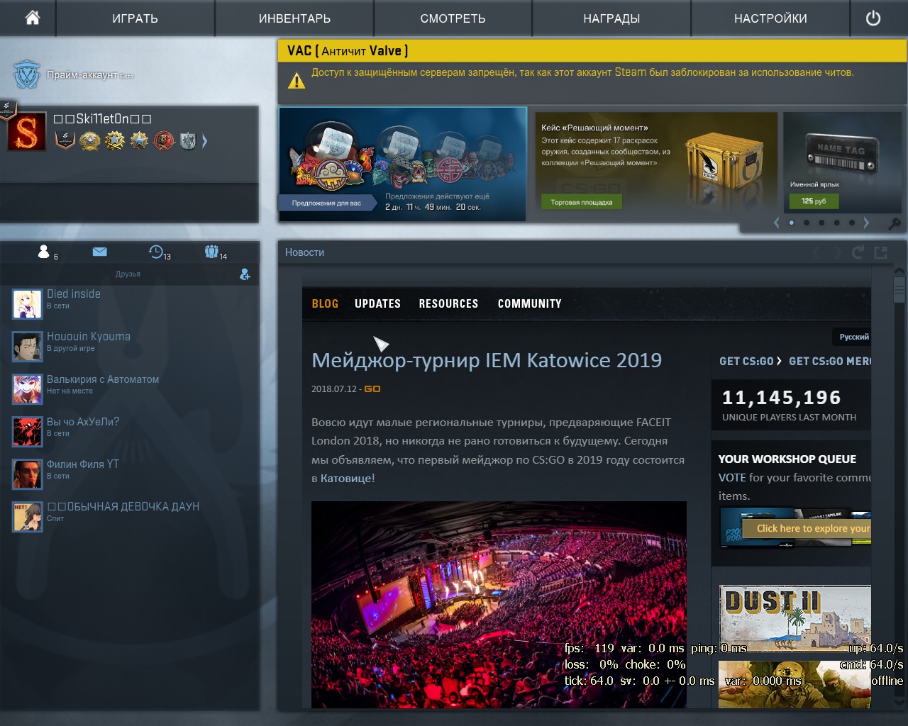908x726 pixels.
Task: Open the Русский language dropdown
Action: [853, 337]
